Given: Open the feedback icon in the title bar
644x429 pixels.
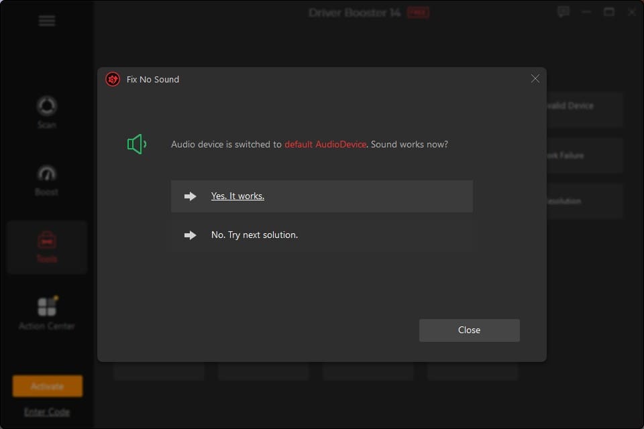Looking at the screenshot, I should pyautogui.click(x=563, y=12).
